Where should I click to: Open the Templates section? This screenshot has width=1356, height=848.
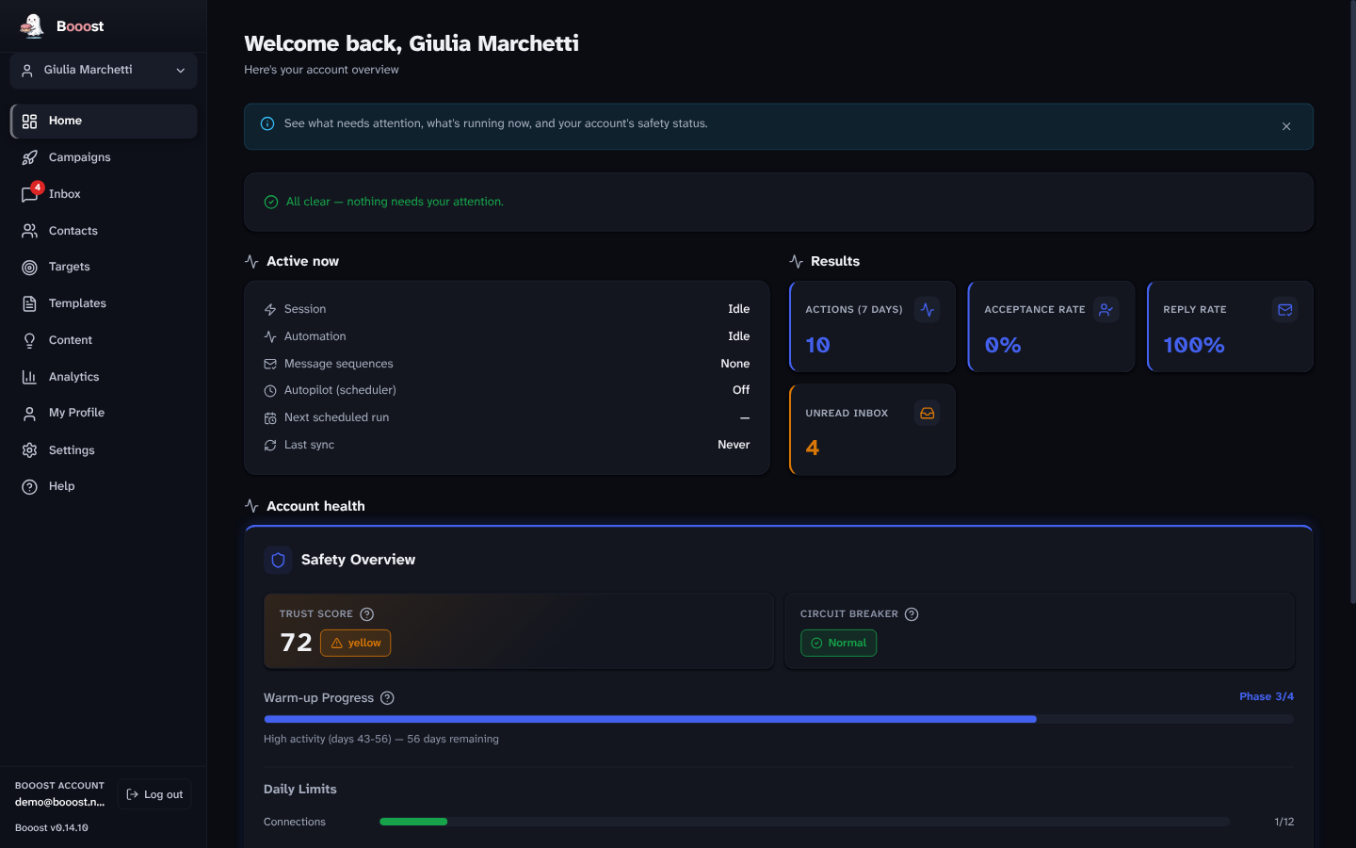click(104, 303)
